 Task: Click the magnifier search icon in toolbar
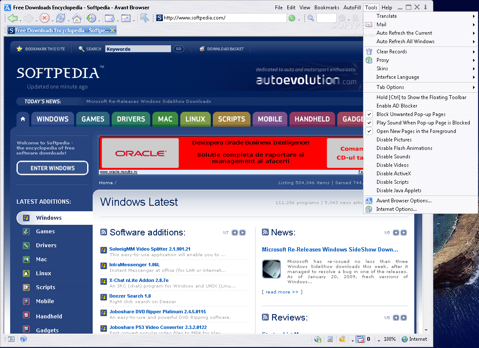(x=311, y=18)
